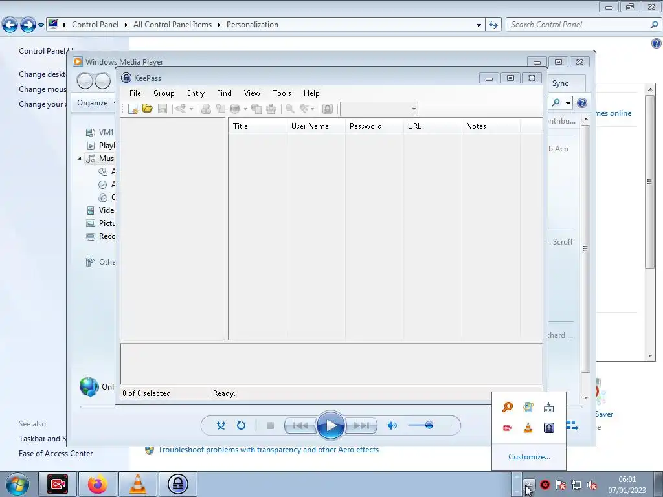
Task: Click the Find magnifier icon in KeePass toolbar
Action: 289,109
